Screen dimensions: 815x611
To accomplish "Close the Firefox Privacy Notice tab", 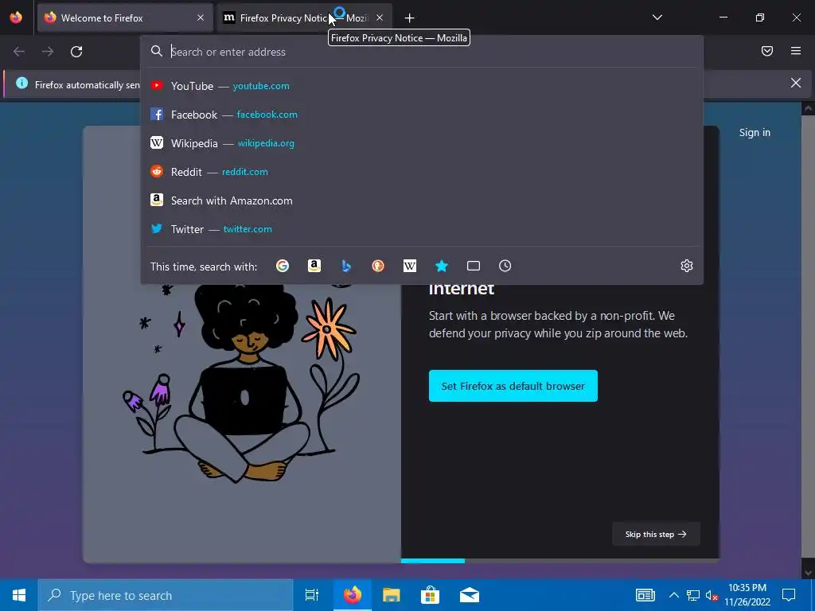I will pyautogui.click(x=380, y=18).
